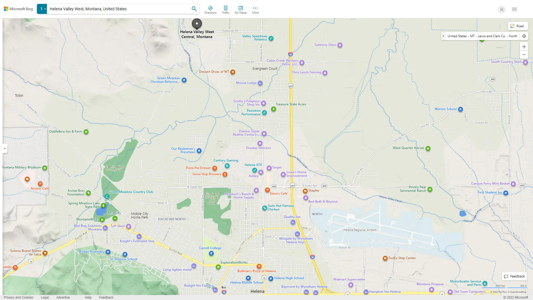Click the user account icon
The height and width of the screenshot is (300, 533).
tap(501, 9)
